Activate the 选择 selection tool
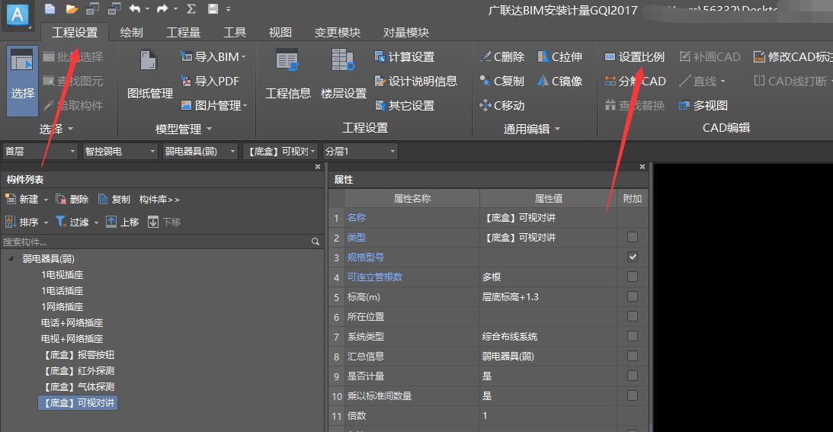 click(22, 81)
